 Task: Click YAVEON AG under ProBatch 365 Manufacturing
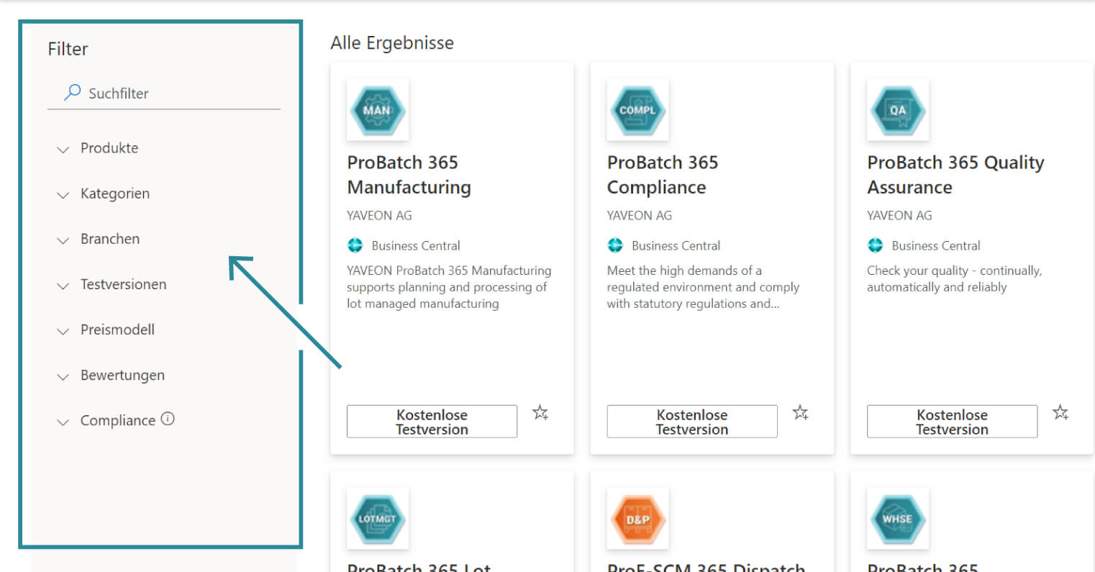coord(379,215)
